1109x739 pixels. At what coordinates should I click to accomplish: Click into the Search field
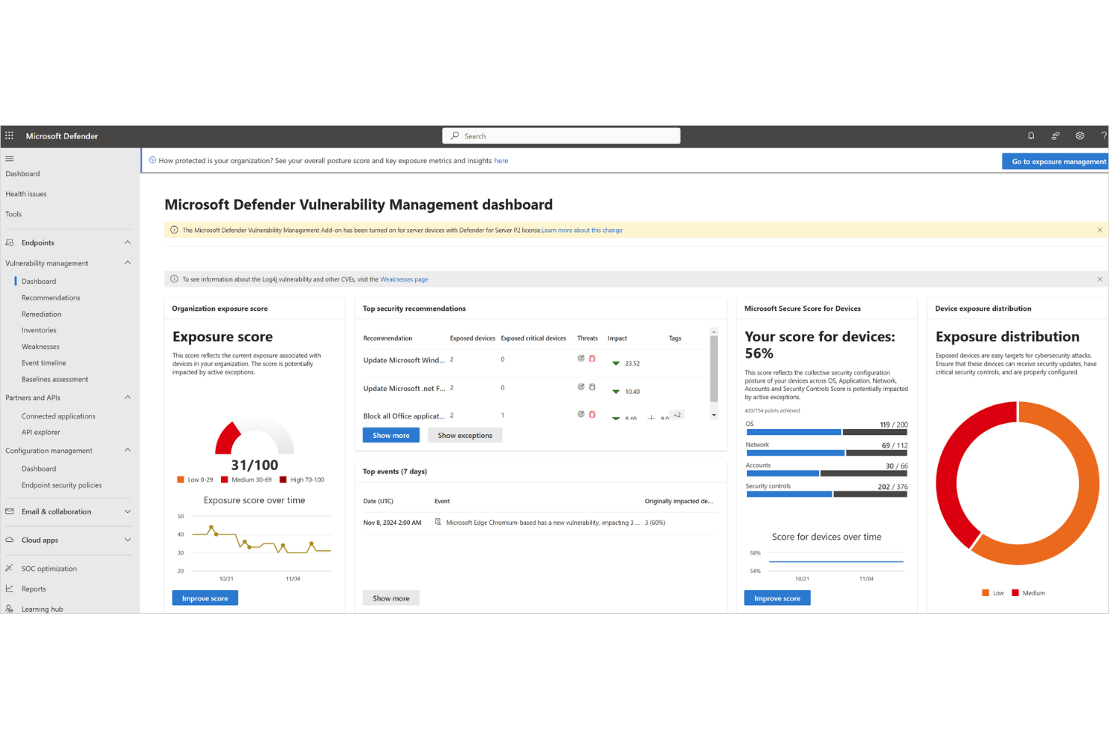tap(561, 136)
